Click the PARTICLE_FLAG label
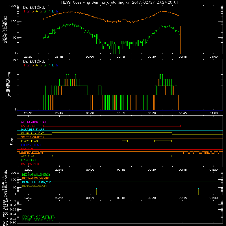 click(32, 153)
